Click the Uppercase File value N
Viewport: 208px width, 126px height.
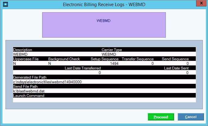pos(14,64)
